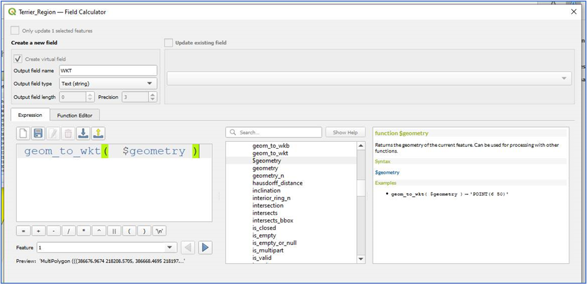The width and height of the screenshot is (587, 285).
Task: Select intersects_bbox in function list
Action: (x=273, y=220)
